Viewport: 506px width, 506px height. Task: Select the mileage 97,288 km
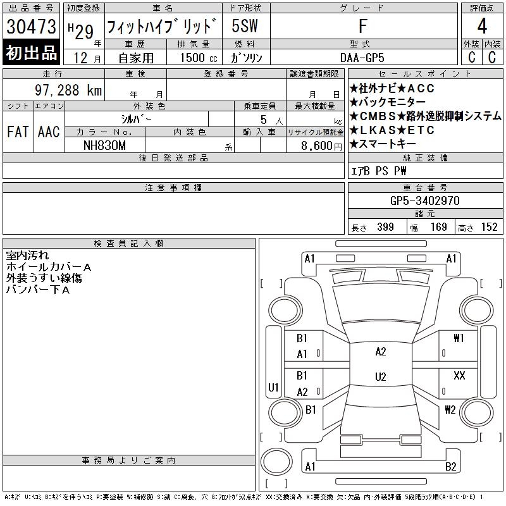tap(68, 90)
